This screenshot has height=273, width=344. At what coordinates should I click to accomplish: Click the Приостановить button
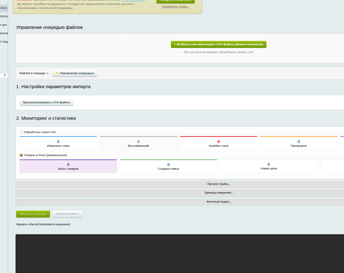(x=67, y=214)
